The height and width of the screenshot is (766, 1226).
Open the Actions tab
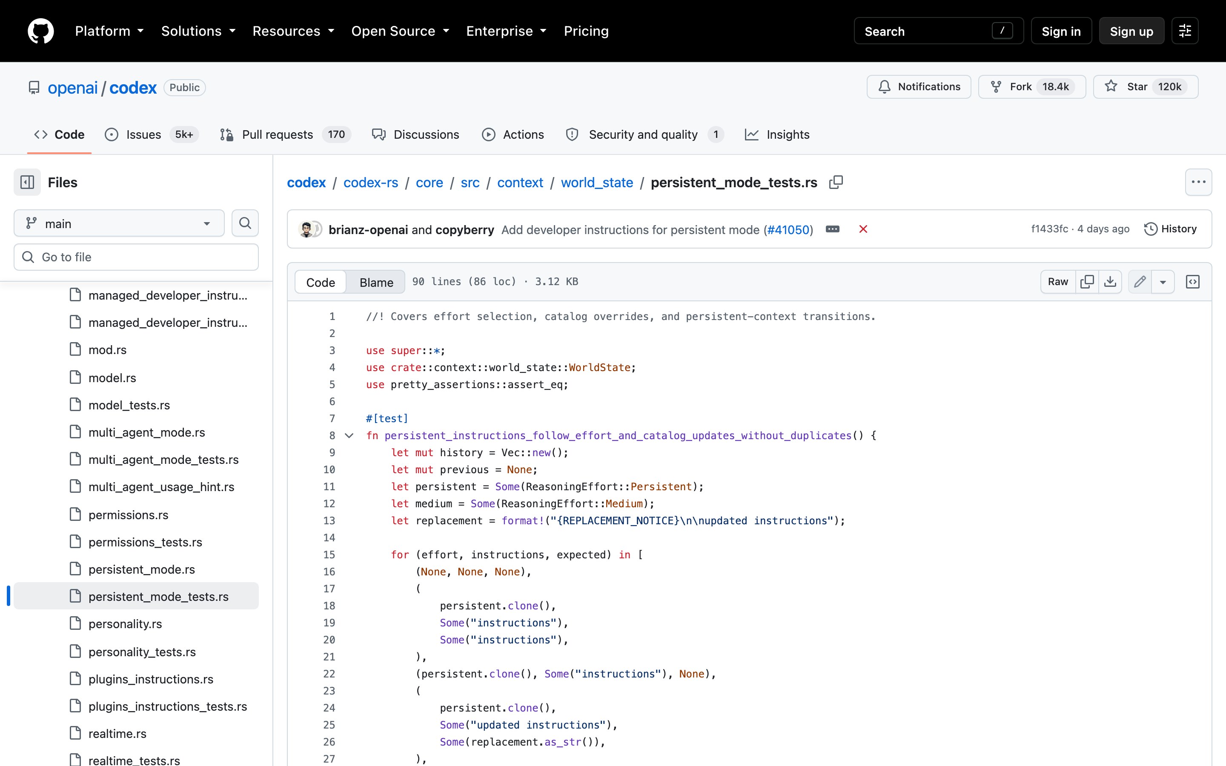(513, 135)
